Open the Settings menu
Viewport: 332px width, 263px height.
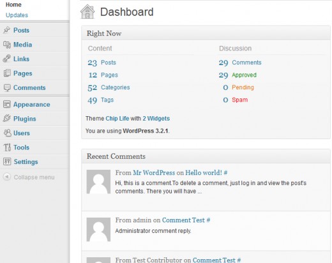(26, 162)
